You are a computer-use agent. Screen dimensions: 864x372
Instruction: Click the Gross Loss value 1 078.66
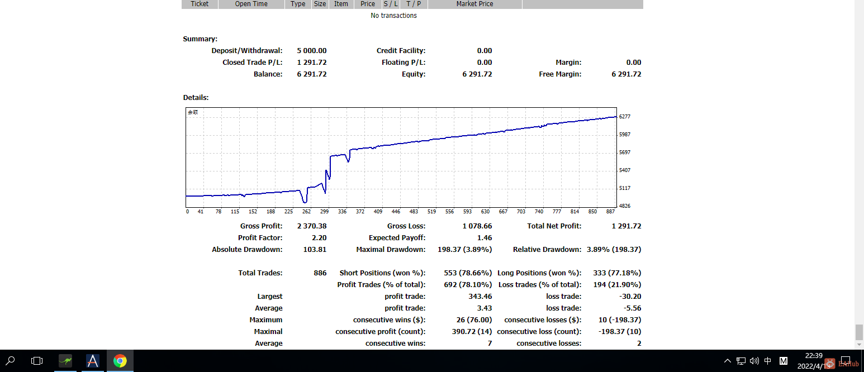click(x=477, y=226)
